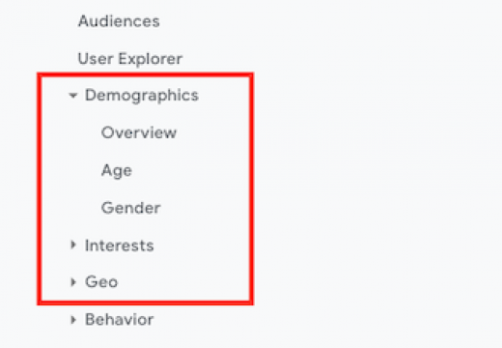Open the Audiences report
The height and width of the screenshot is (348, 502).
point(119,21)
